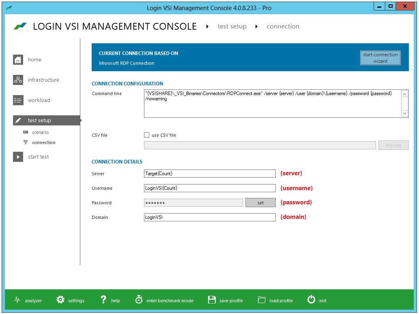Screen dimensions: 419x314
Task: Click the start test play icon
Action: coord(18,157)
